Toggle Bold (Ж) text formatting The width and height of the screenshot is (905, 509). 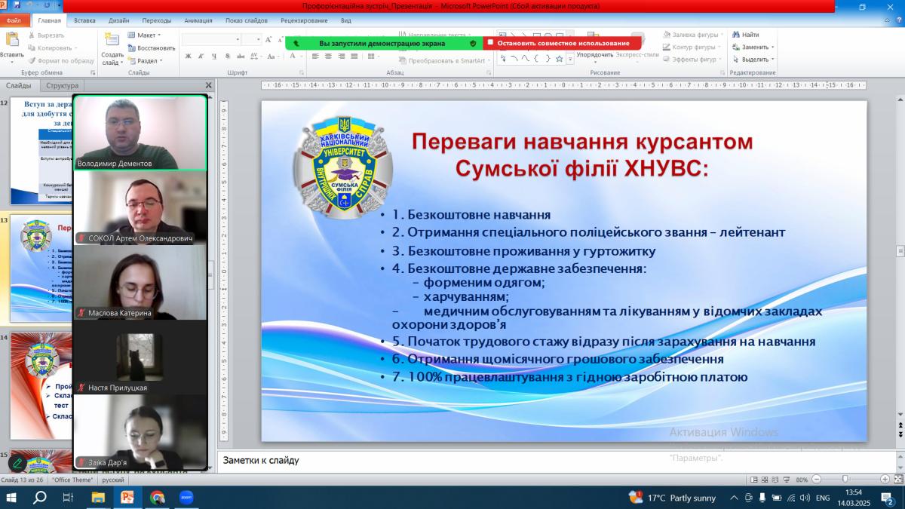[188, 56]
